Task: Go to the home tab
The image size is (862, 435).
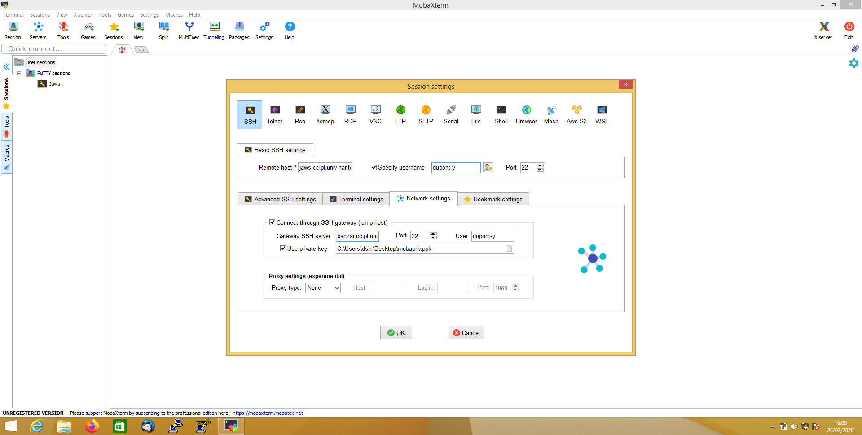Action: click(x=122, y=50)
